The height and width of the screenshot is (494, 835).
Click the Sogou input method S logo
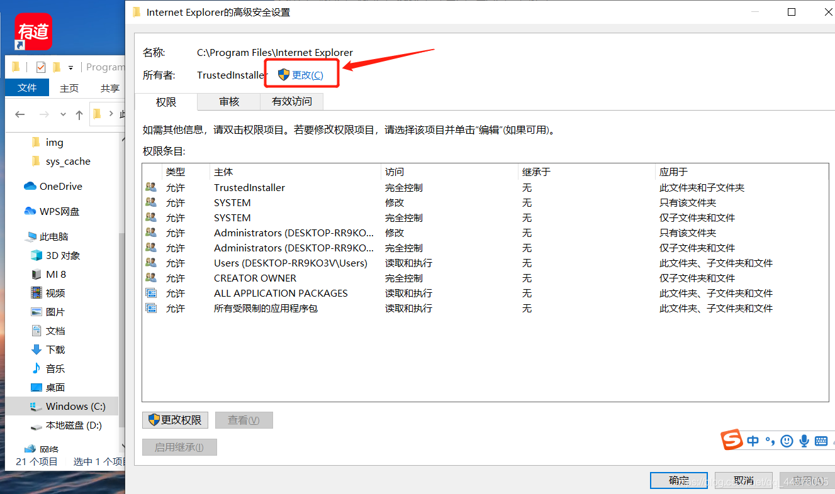pyautogui.click(x=732, y=441)
